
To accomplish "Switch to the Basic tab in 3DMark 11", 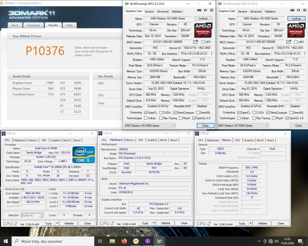I will pos(15,25).
